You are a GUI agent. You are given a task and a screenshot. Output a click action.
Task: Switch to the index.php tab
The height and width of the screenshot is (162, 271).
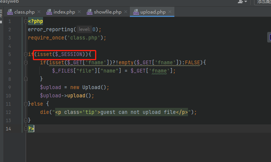click(x=61, y=12)
